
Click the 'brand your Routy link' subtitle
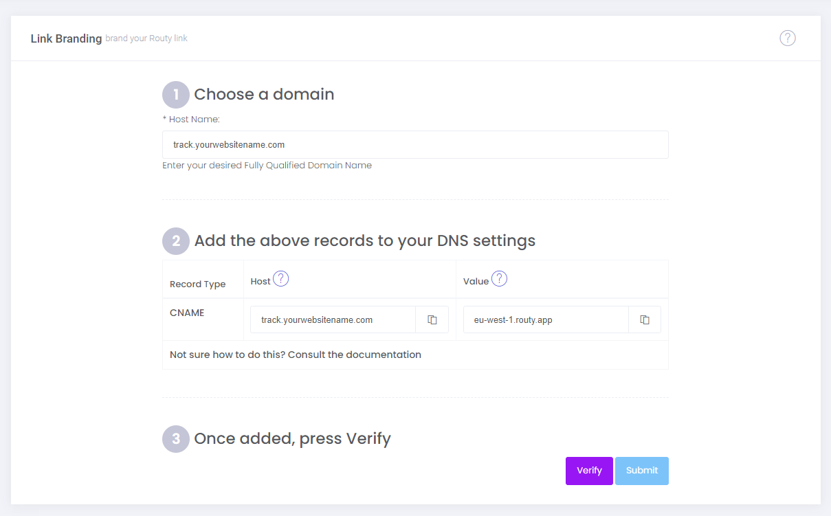pyautogui.click(x=146, y=38)
